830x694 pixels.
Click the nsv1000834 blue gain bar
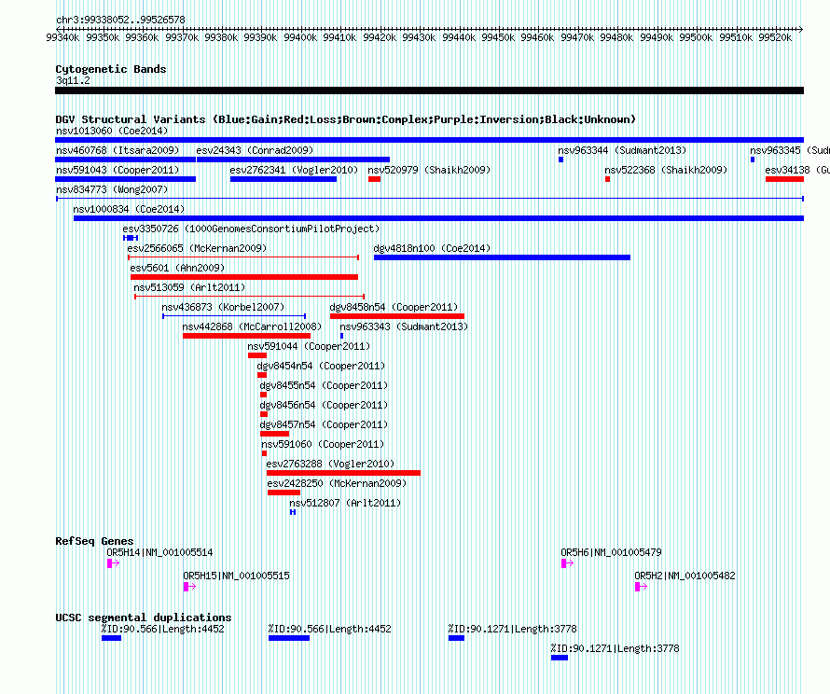(439, 218)
